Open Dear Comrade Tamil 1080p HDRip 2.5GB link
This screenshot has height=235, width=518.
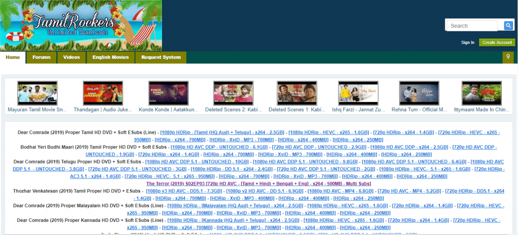[222, 132]
